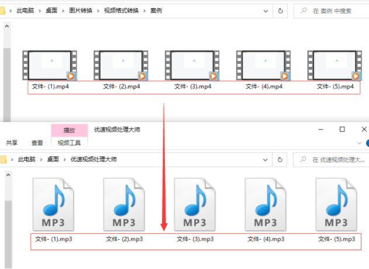Click file name 文件- (5).mp4
Viewport: 369px width, 269px height.
click(x=335, y=87)
